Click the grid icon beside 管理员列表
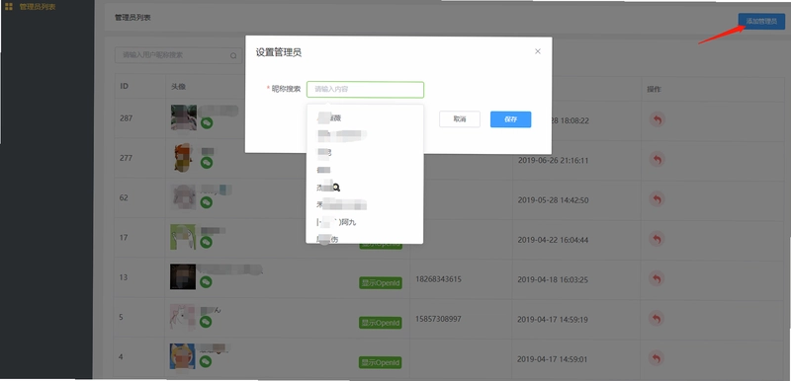Screen dimensions: 791x381 (x=9, y=7)
